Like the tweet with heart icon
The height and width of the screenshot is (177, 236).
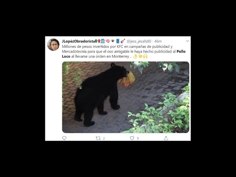[132, 138]
